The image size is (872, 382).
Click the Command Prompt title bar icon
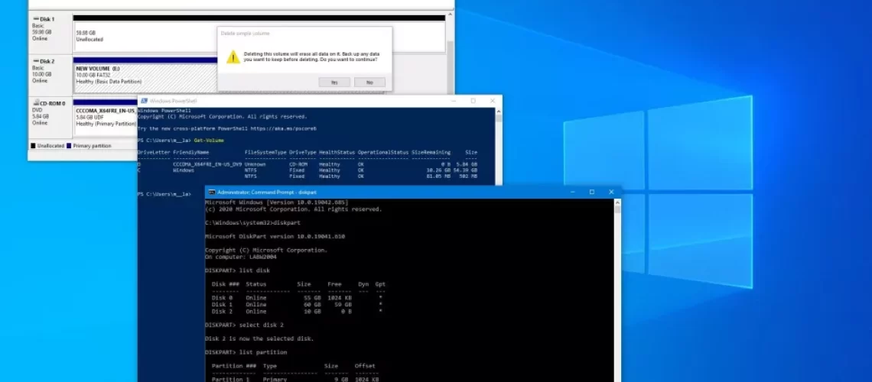[212, 192]
